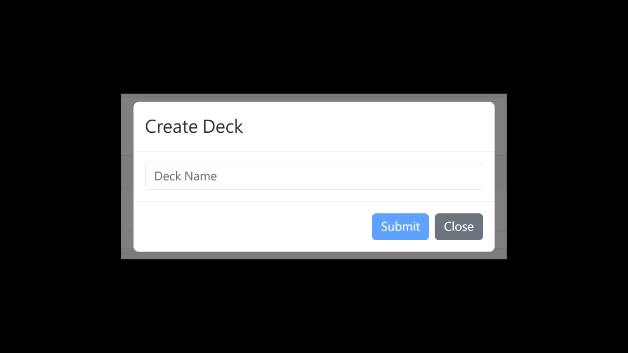Screen dimensions: 628x353
Task: Focus the Deck Name text box
Action: pyautogui.click(x=314, y=176)
